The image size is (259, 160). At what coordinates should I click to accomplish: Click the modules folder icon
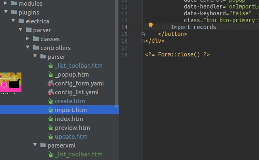pyautogui.click(x=14, y=3)
